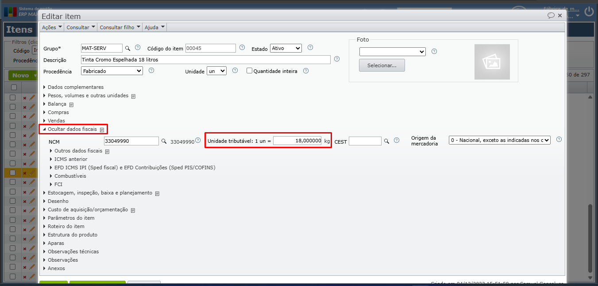Expand the Balança section
Image resolution: width=598 pixels, height=286 pixels.
[x=55, y=104]
